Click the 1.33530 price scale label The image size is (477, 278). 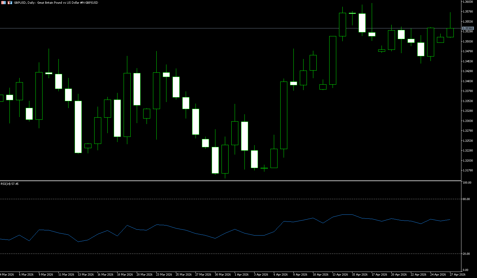468,101
